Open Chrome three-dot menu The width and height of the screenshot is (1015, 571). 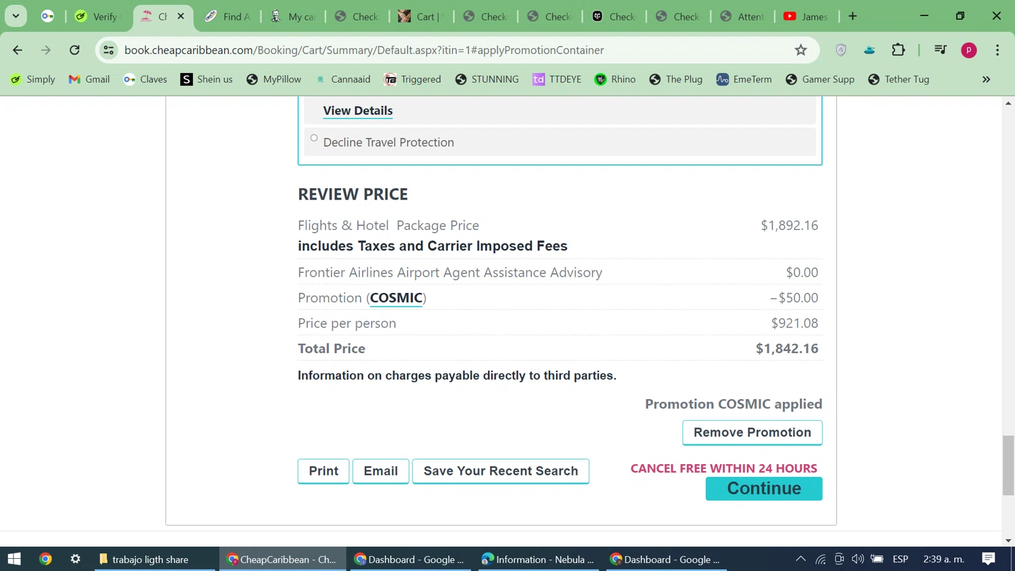tap(997, 50)
